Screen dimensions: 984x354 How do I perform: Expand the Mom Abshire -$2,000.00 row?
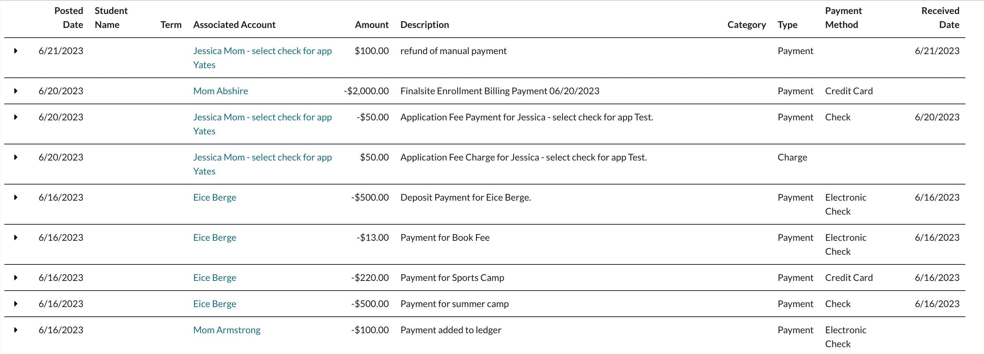click(x=16, y=91)
